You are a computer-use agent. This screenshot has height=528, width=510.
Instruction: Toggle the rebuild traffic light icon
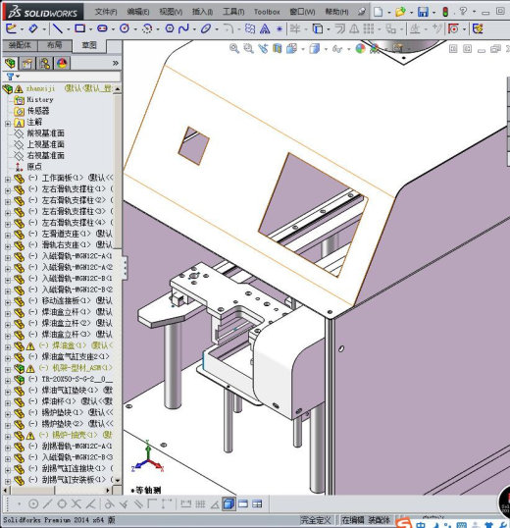[x=445, y=12]
